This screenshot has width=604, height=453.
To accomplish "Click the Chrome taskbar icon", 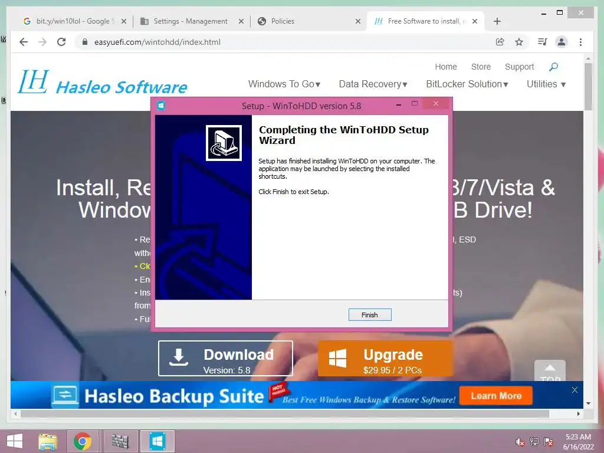I will (x=83, y=441).
